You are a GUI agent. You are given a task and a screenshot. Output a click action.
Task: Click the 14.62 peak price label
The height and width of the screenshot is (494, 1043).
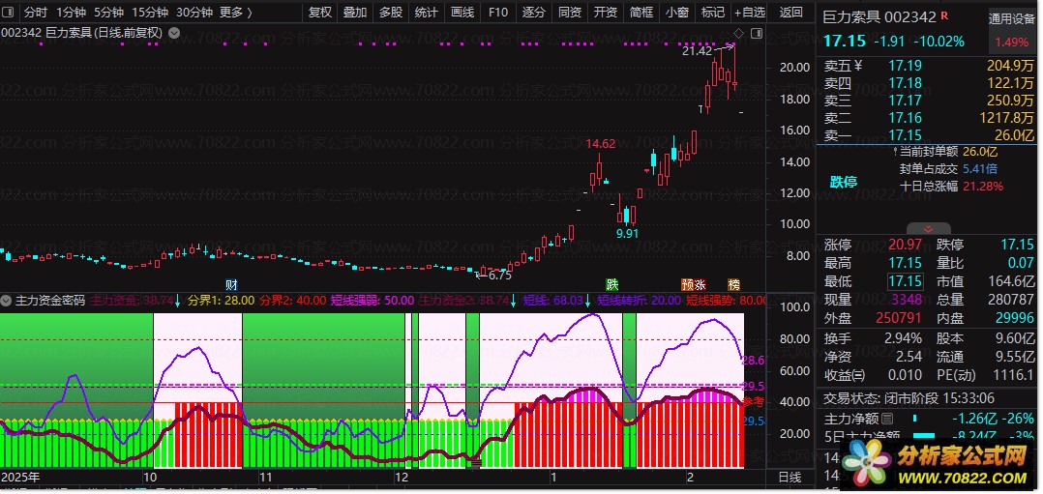pyautogui.click(x=600, y=143)
